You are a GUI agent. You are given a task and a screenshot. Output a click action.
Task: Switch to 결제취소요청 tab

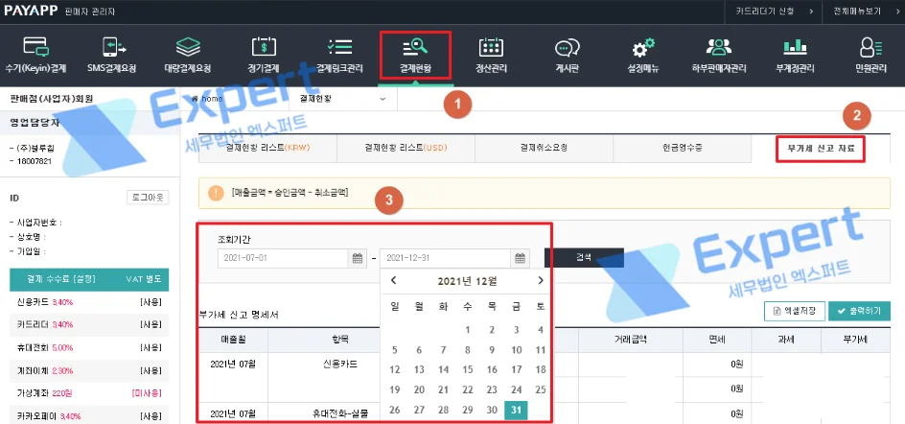point(544,148)
